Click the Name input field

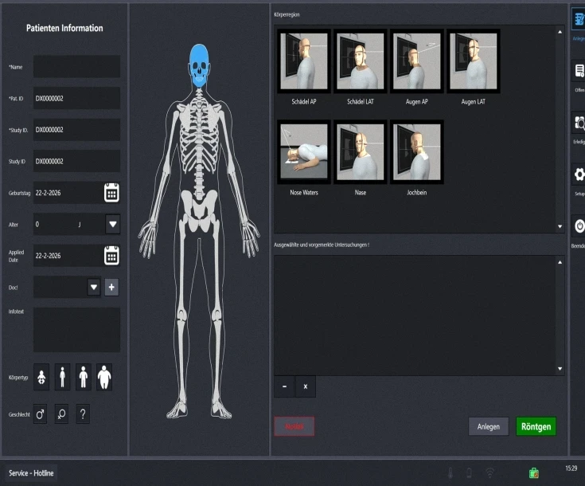77,66
